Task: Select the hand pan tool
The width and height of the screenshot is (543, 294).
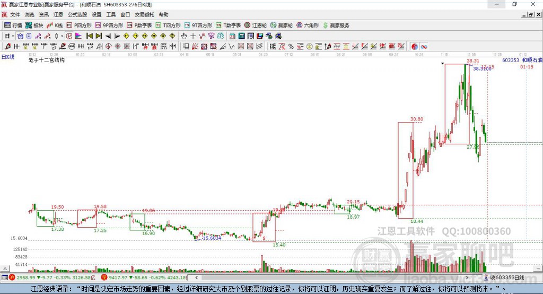Action: tap(183, 36)
